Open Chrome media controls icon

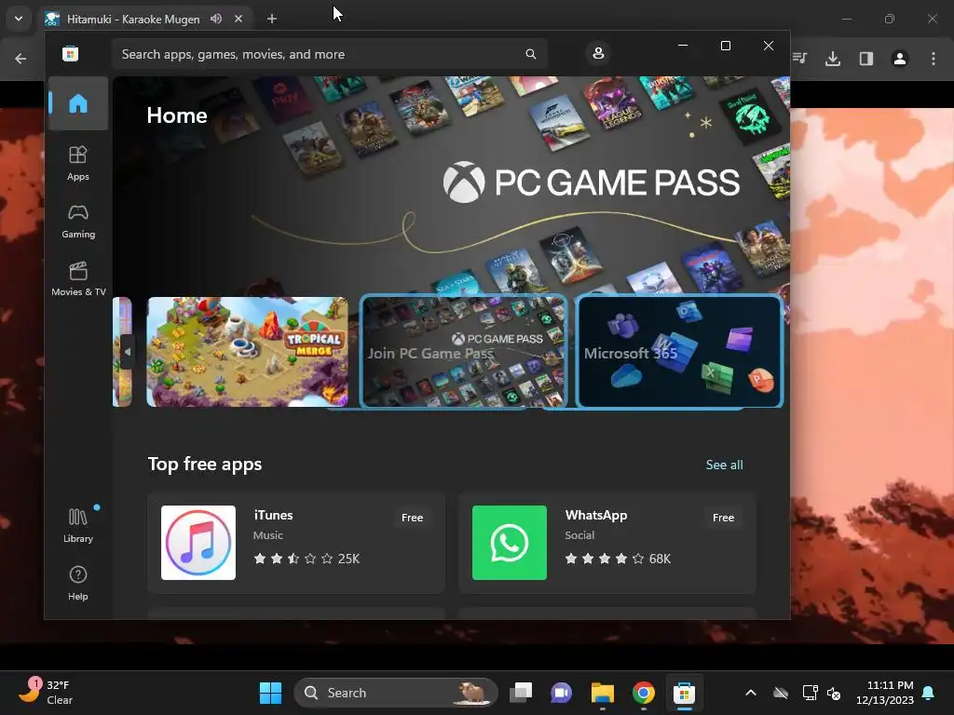coord(799,59)
